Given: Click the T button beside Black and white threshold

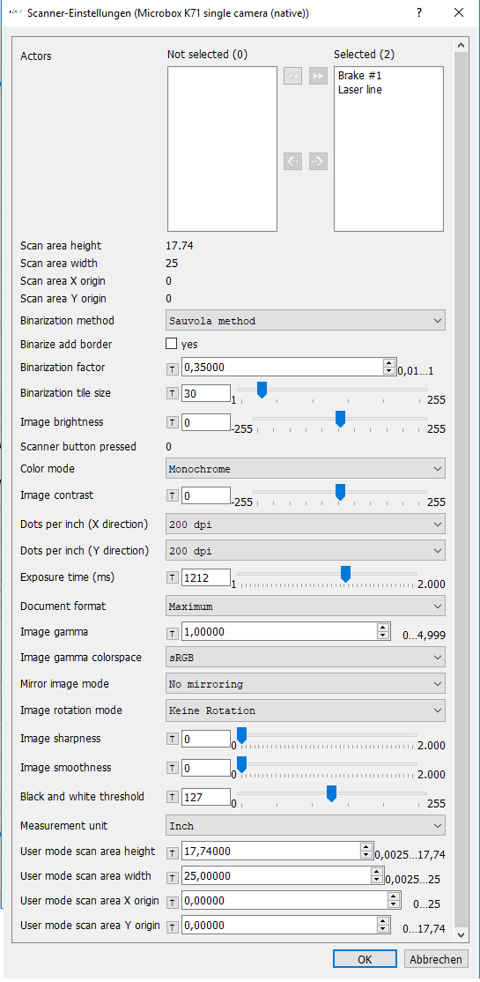Looking at the screenshot, I should coord(173,797).
